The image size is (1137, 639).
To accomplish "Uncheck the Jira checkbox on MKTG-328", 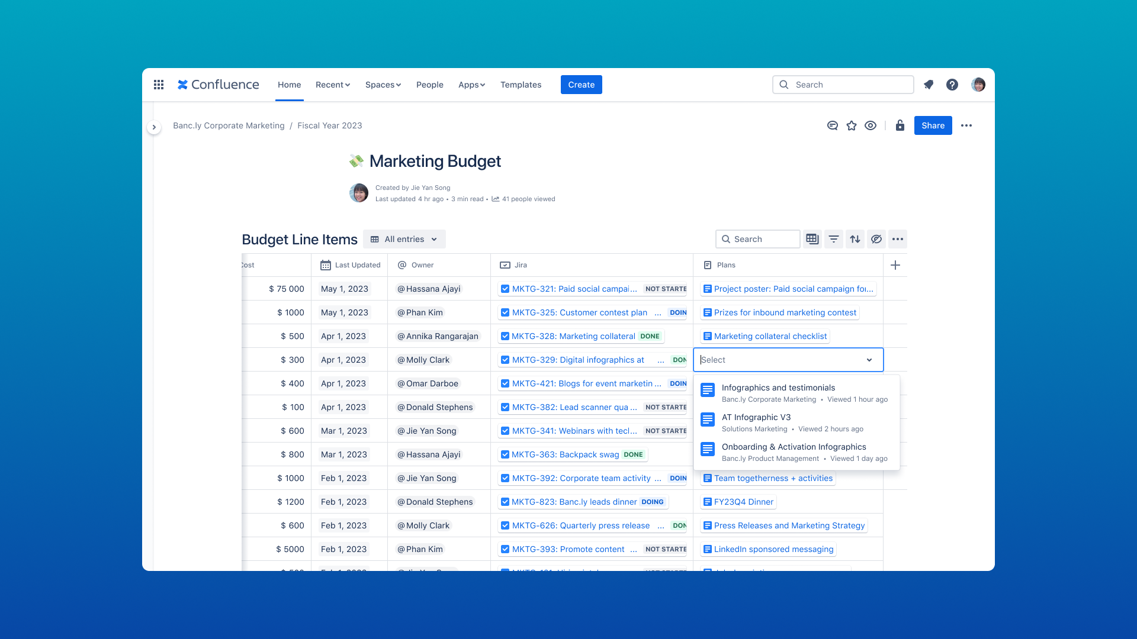I will pos(505,336).
